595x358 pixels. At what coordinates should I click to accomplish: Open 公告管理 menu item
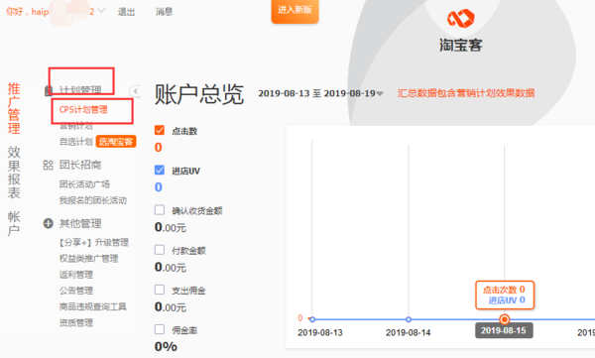point(76,291)
